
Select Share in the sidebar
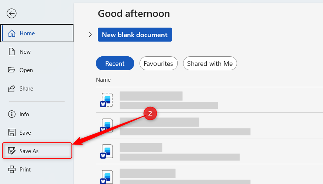[x=37, y=89]
